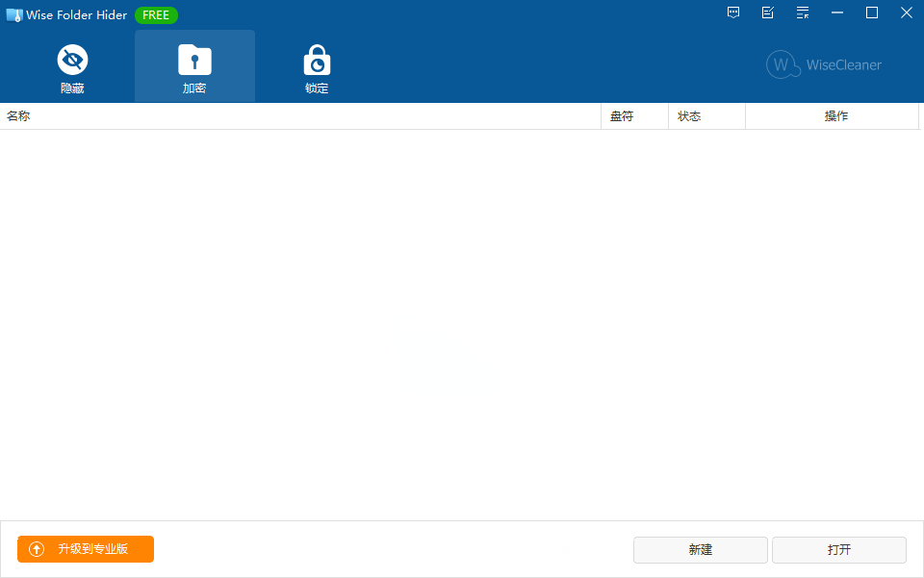Image resolution: width=924 pixels, height=578 pixels.
Task: Open the main menu hamburger icon
Action: click(802, 13)
